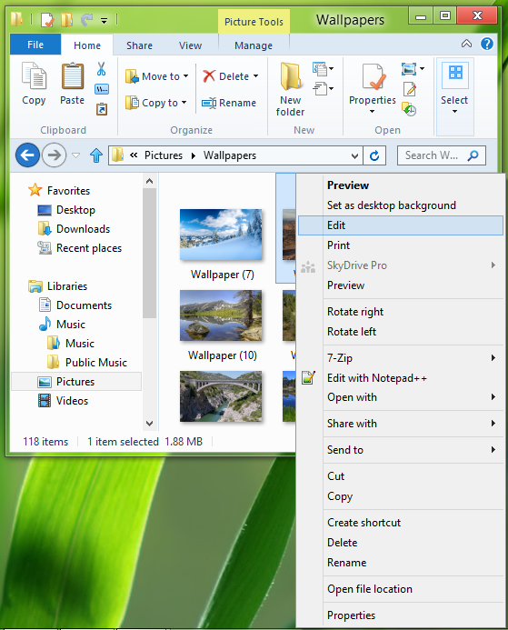Viewport: 508px width, 630px height.
Task: Click the New folder icon
Action: coord(290,76)
